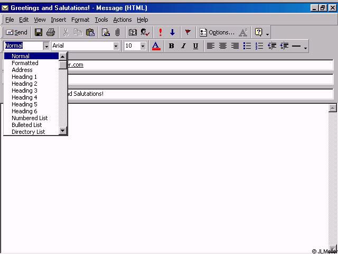Open message Options button

pos(217,32)
